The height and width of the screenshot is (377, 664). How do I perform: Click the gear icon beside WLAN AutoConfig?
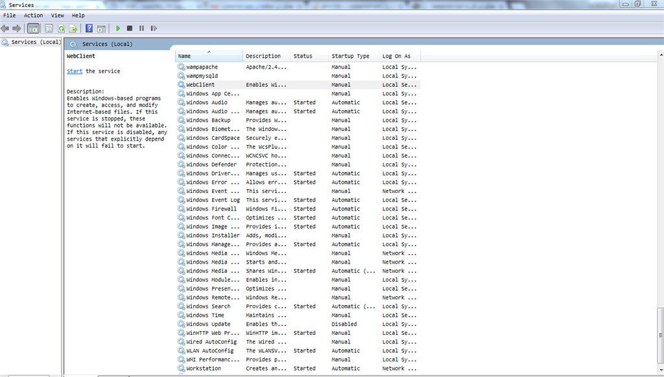(182, 351)
